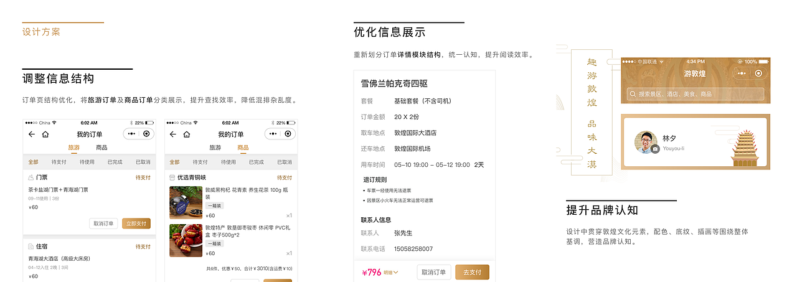This screenshot has height=282, width=797.
Task: Click the Youyou-li username text
Action: 674,149
